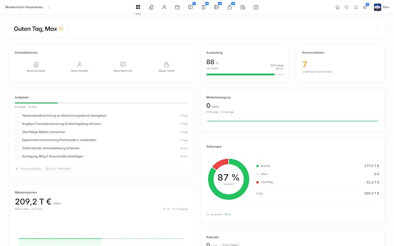The height and width of the screenshot is (246, 394).
Task: Click the task text Kündigung Whg 2 Alaunstraße bestätigen
Action: pos(53,156)
